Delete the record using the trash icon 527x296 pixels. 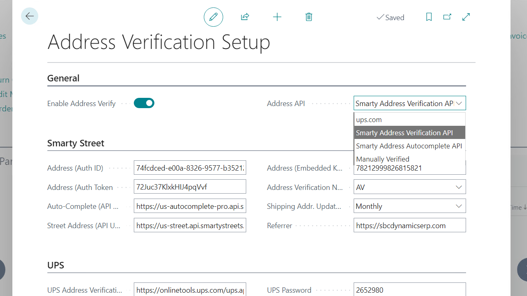coord(309,17)
